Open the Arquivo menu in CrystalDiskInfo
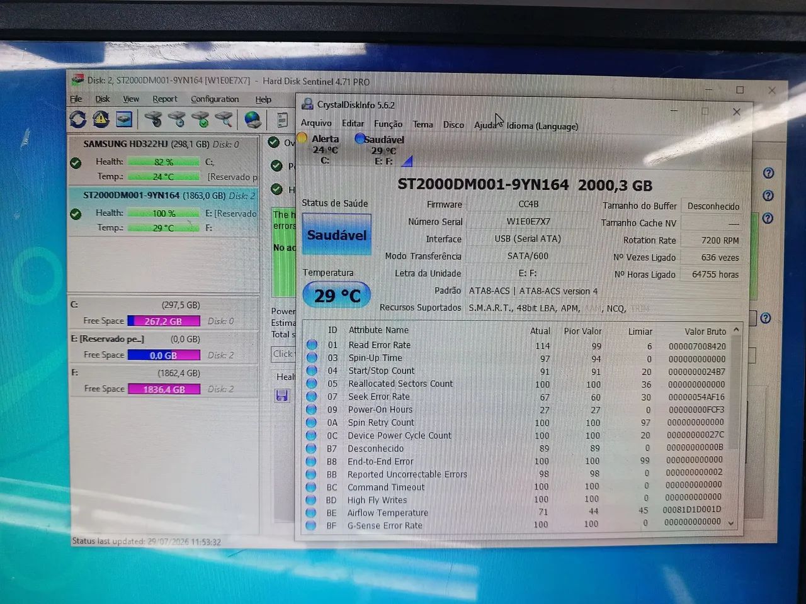 (316, 123)
